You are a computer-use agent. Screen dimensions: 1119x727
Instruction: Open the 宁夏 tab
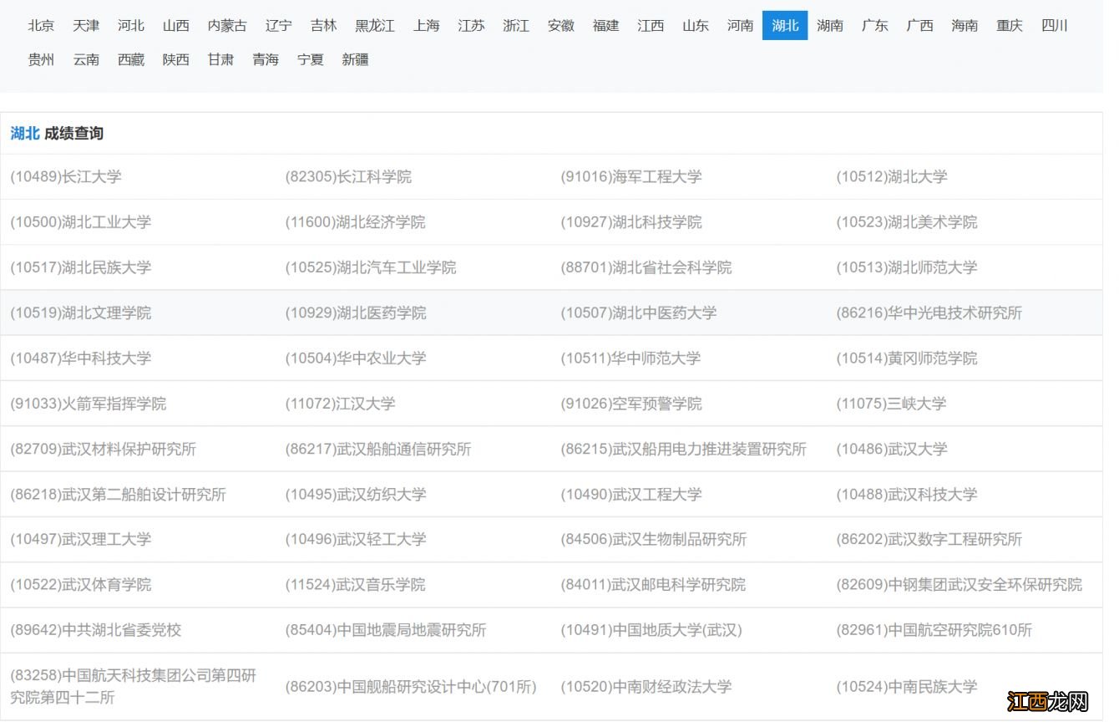pyautogui.click(x=311, y=59)
